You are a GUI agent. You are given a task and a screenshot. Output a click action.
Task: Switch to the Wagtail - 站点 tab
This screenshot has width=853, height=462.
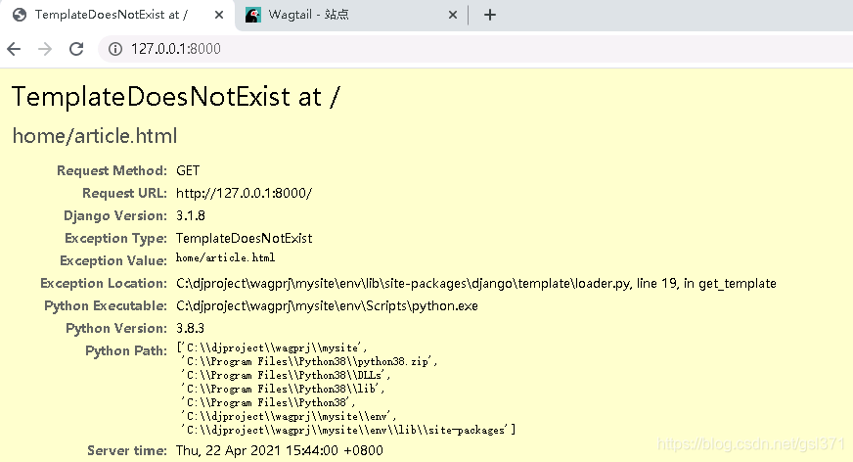pyautogui.click(x=351, y=15)
